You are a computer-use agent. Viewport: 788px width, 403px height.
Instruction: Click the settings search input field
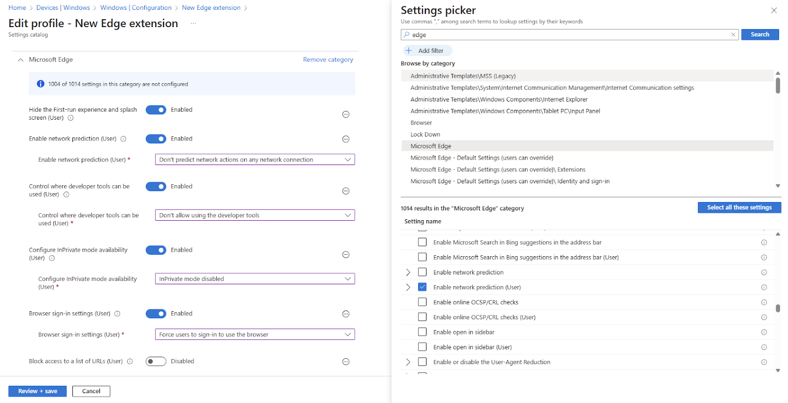pyautogui.click(x=570, y=34)
